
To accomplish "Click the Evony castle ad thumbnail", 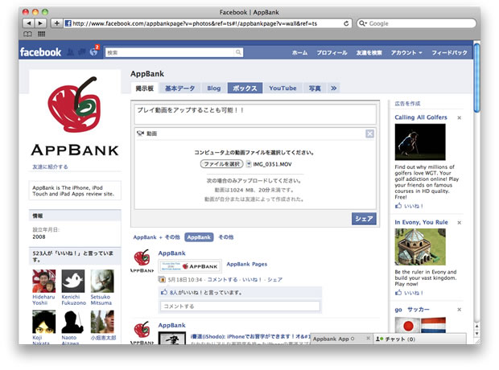I will pyautogui.click(x=420, y=247).
